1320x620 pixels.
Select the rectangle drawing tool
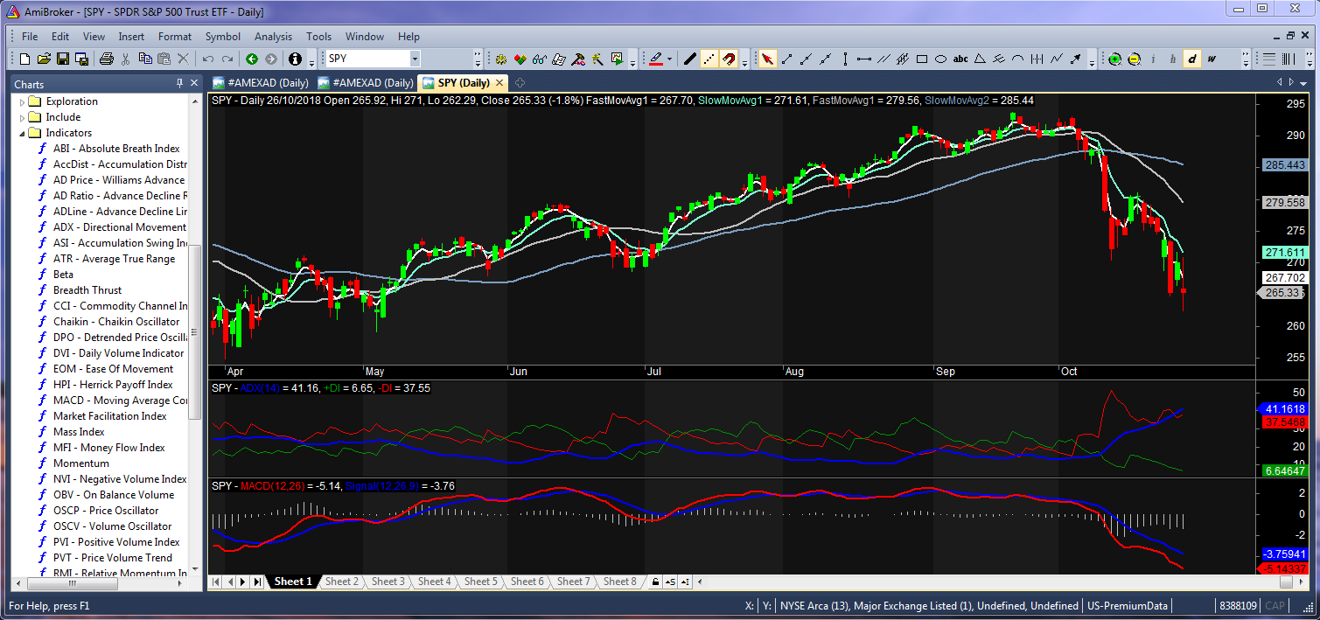[x=922, y=59]
